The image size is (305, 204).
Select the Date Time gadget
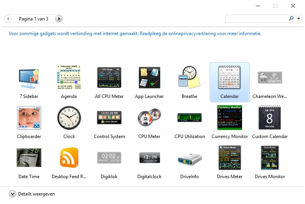(29, 158)
